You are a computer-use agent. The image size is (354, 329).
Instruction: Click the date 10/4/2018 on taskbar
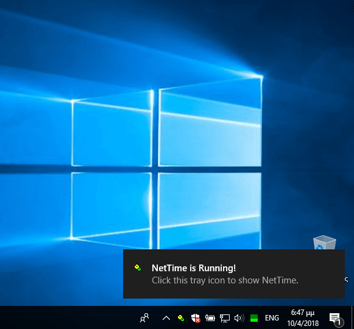[x=303, y=324]
